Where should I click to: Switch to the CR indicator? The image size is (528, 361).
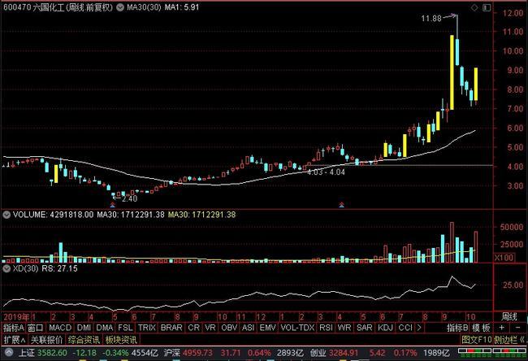pyautogui.click(x=193, y=328)
